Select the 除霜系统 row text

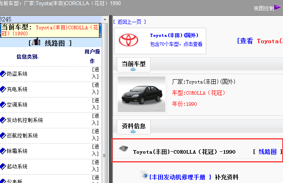pos(17,151)
